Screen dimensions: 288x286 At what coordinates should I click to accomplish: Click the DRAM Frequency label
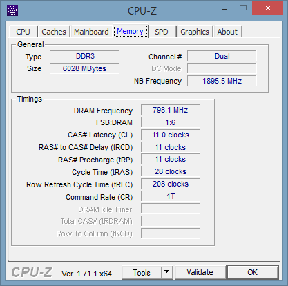[103, 111]
